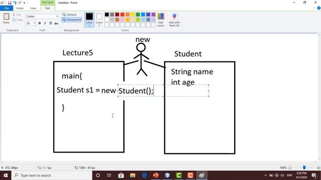The image size is (321, 180).
Task: Pick the black color swatch
Action: tap(107, 14)
